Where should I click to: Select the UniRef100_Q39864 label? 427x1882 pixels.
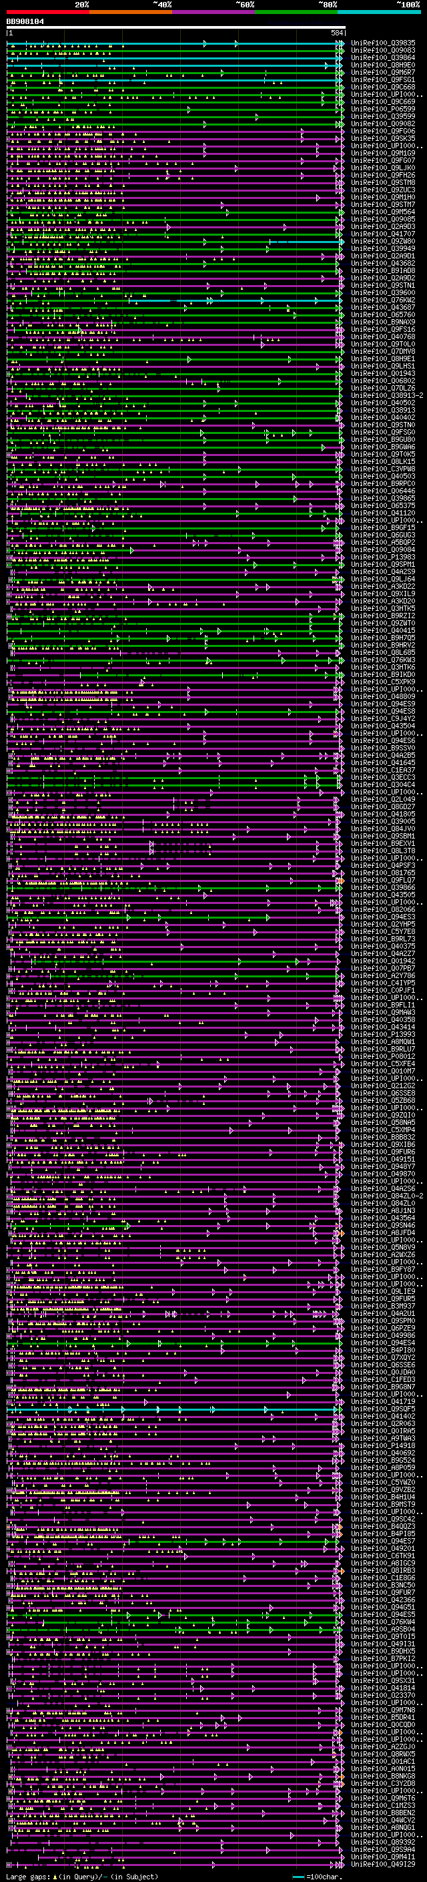point(383,57)
